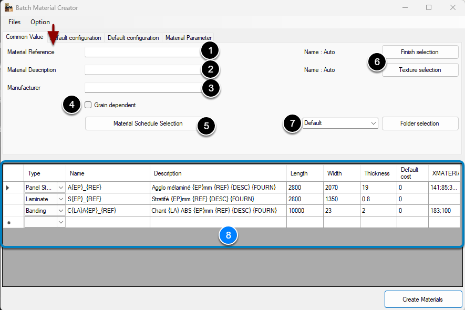Expand the Laminate type dropdown

[61, 199]
